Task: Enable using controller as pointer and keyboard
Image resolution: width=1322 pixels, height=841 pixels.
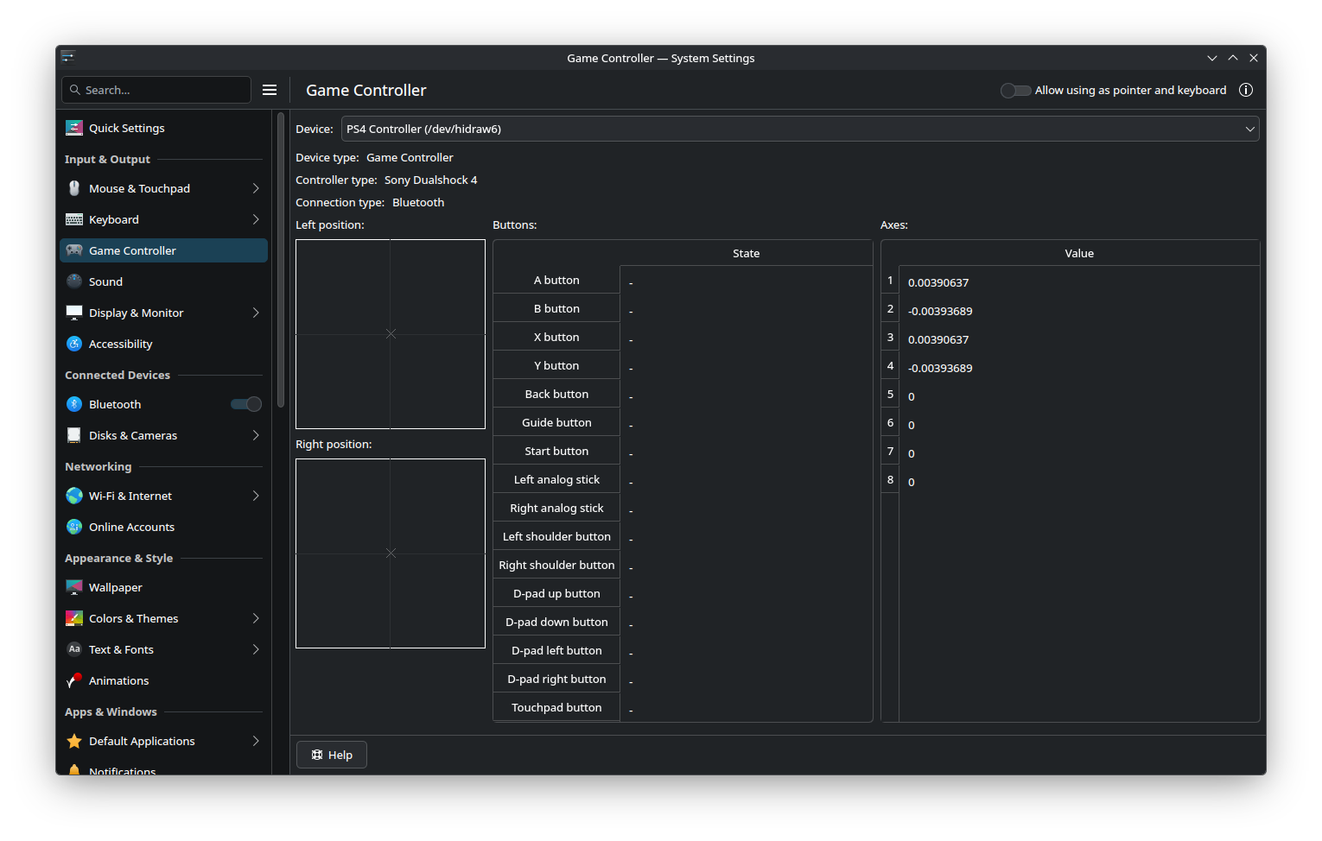Action: 1015,90
